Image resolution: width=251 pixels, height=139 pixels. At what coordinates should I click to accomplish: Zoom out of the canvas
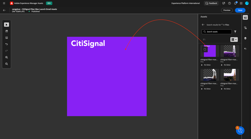pyautogui.click(x=7, y=64)
